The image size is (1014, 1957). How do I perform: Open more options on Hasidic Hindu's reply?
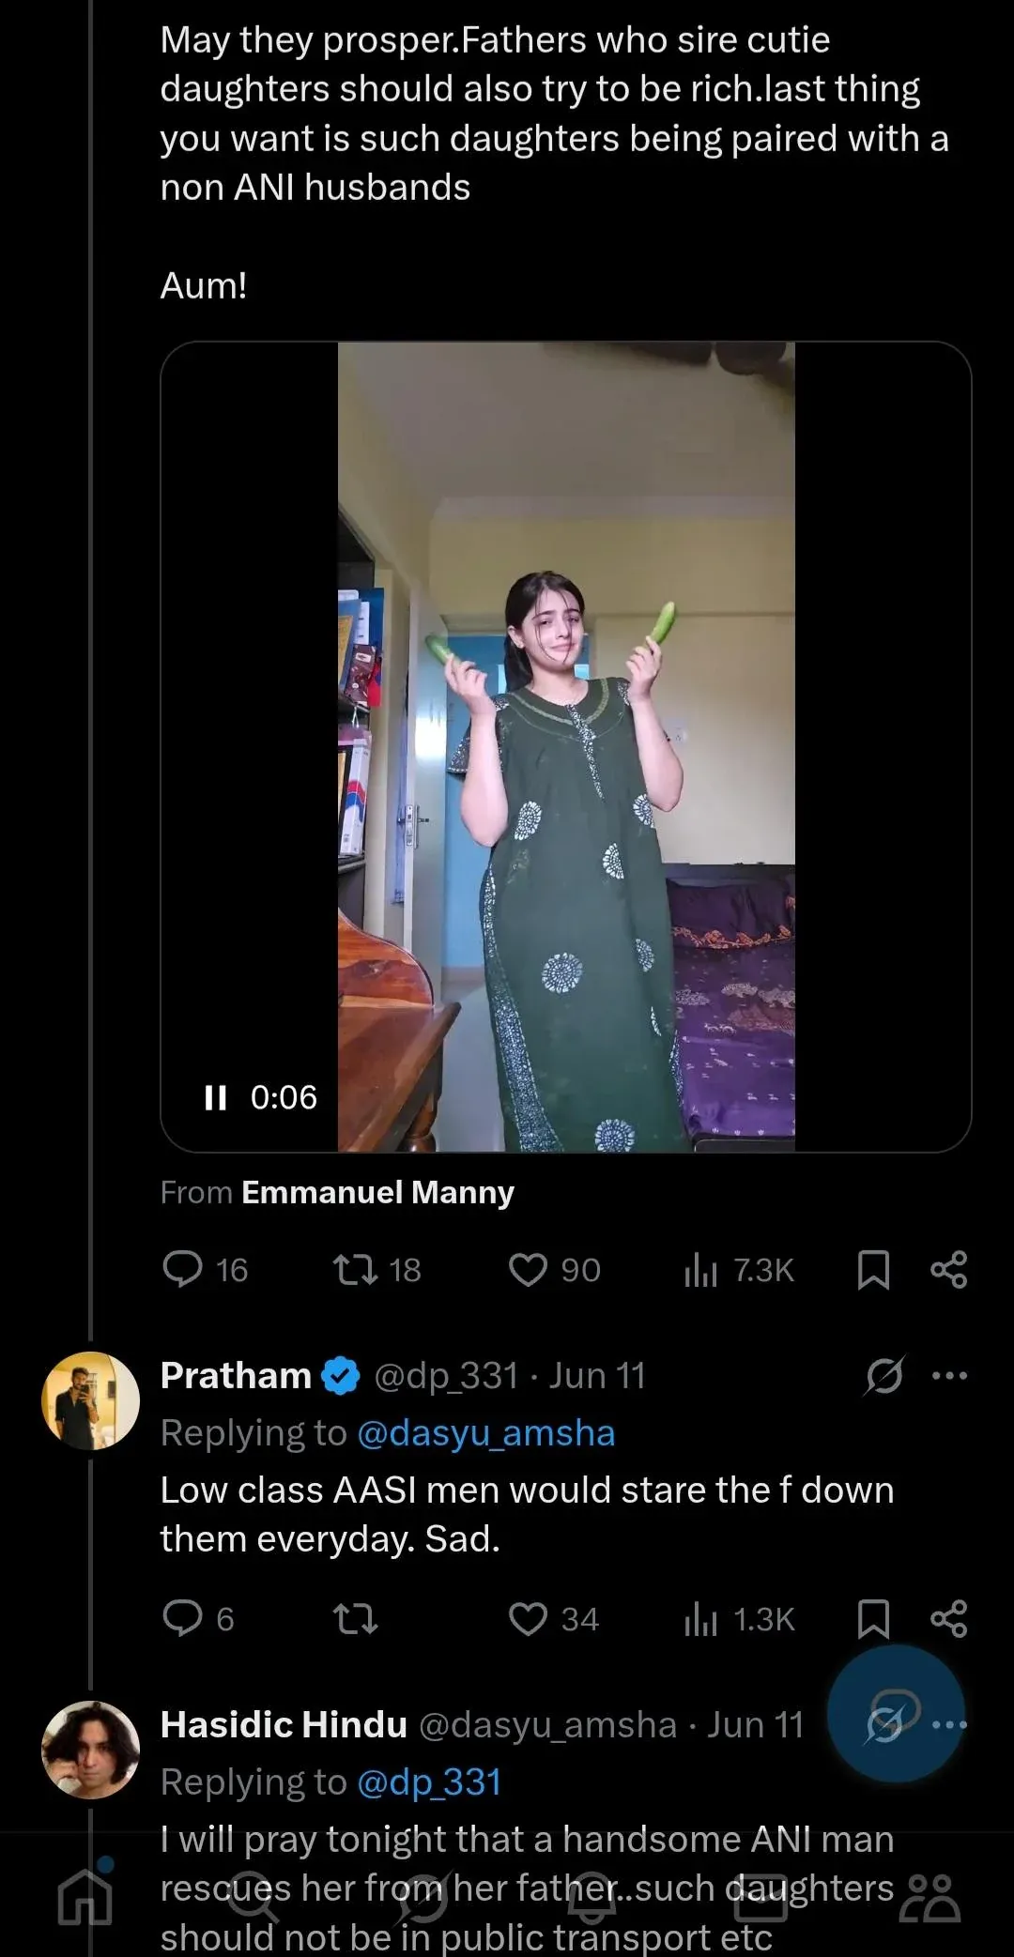click(x=949, y=1724)
